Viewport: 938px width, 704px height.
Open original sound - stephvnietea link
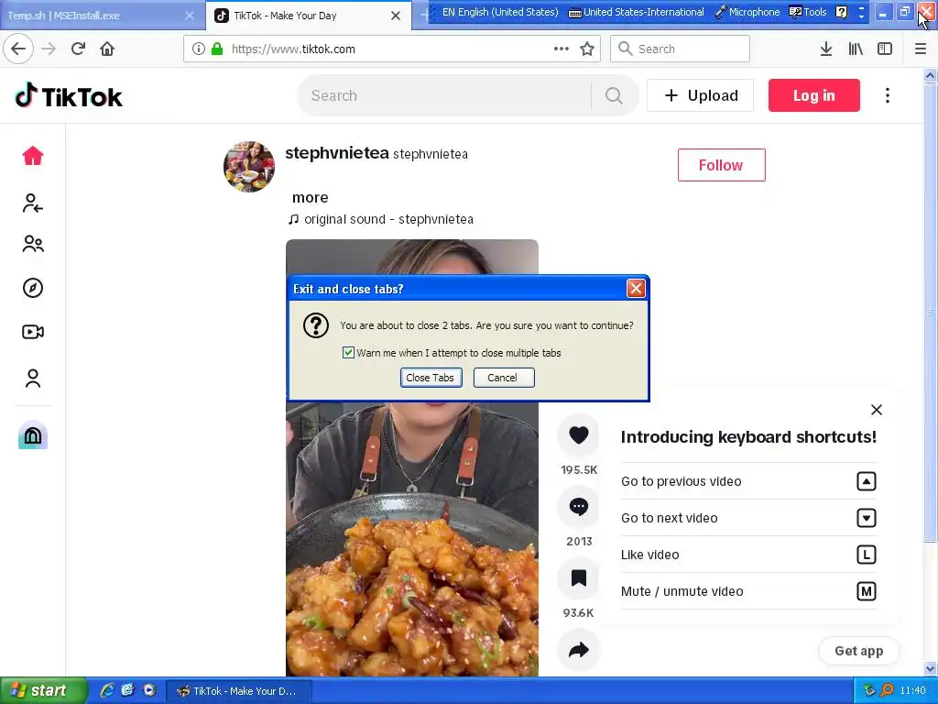pyautogui.click(x=381, y=219)
